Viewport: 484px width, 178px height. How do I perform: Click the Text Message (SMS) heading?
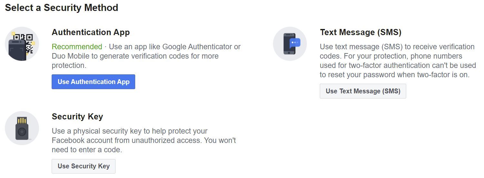click(x=360, y=32)
